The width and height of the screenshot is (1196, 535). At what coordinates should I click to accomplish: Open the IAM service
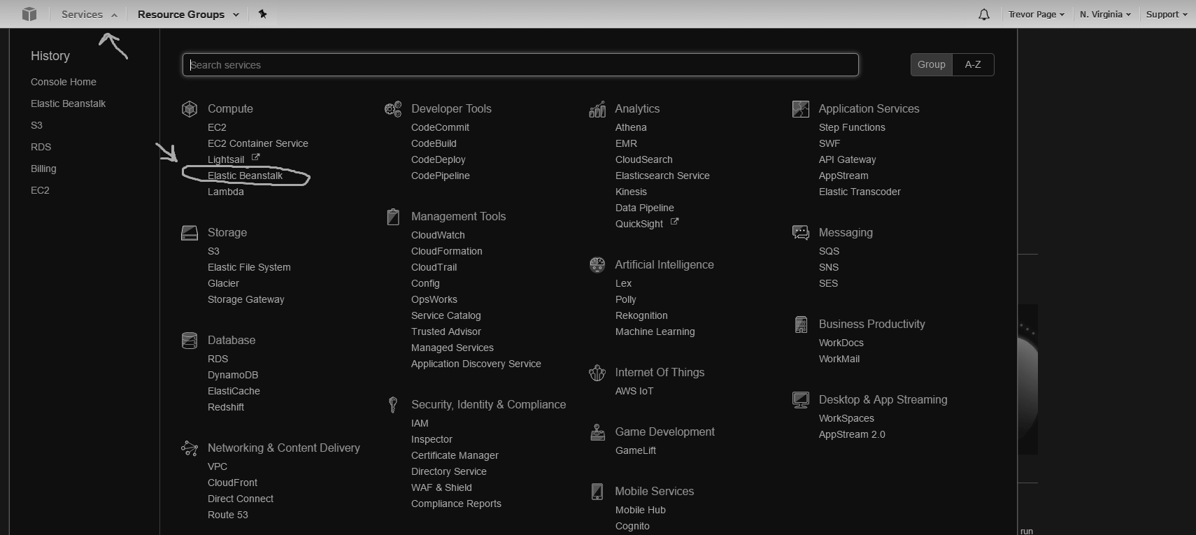click(420, 423)
